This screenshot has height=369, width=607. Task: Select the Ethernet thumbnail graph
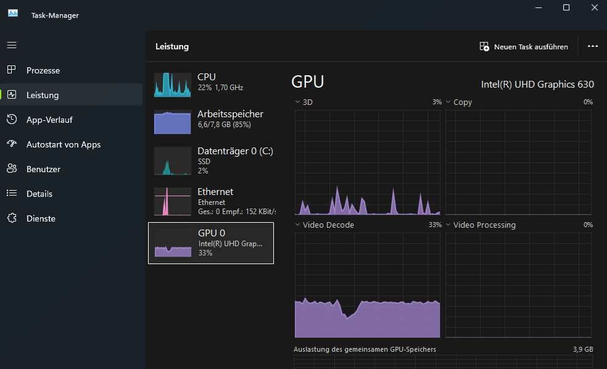[172, 201]
